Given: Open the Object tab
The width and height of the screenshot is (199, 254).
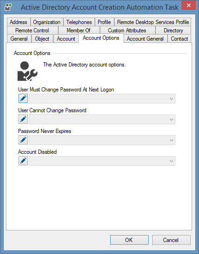Looking at the screenshot, I should pyautogui.click(x=42, y=39).
